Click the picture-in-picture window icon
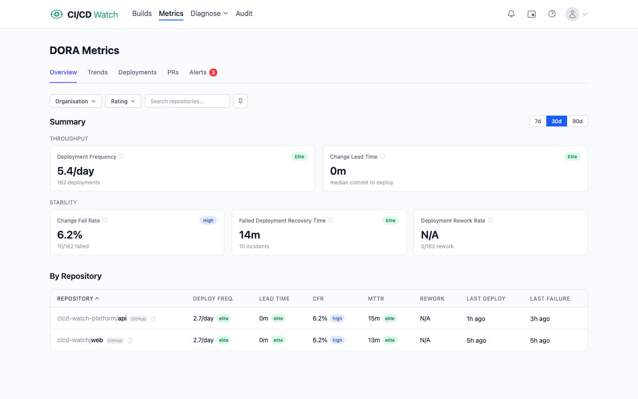The image size is (638, 399). pyautogui.click(x=532, y=14)
